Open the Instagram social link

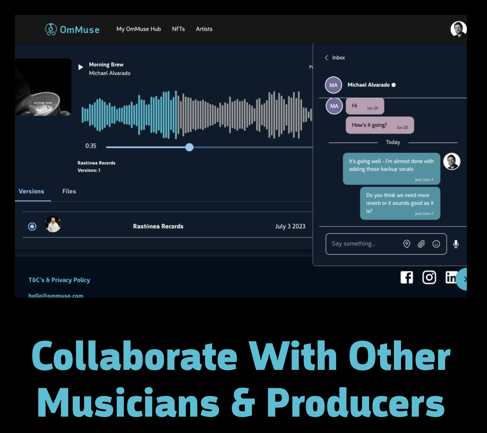click(429, 277)
